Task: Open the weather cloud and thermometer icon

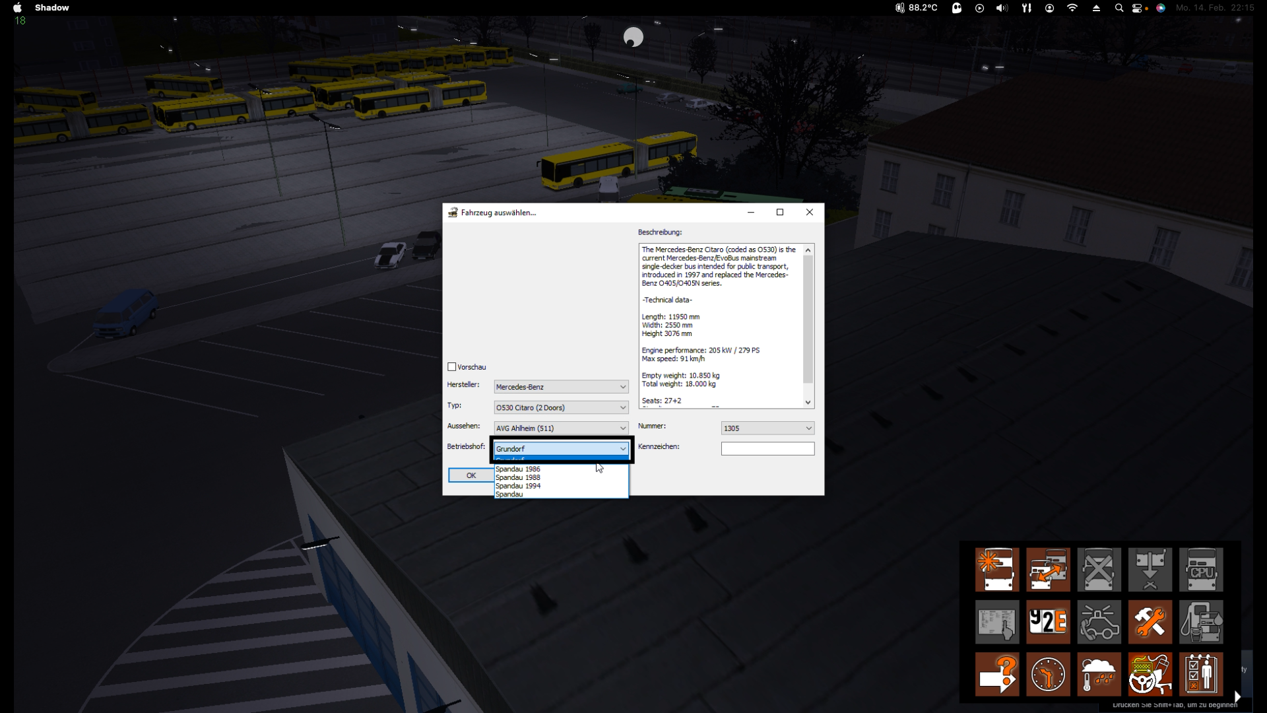Action: pos(1099,675)
